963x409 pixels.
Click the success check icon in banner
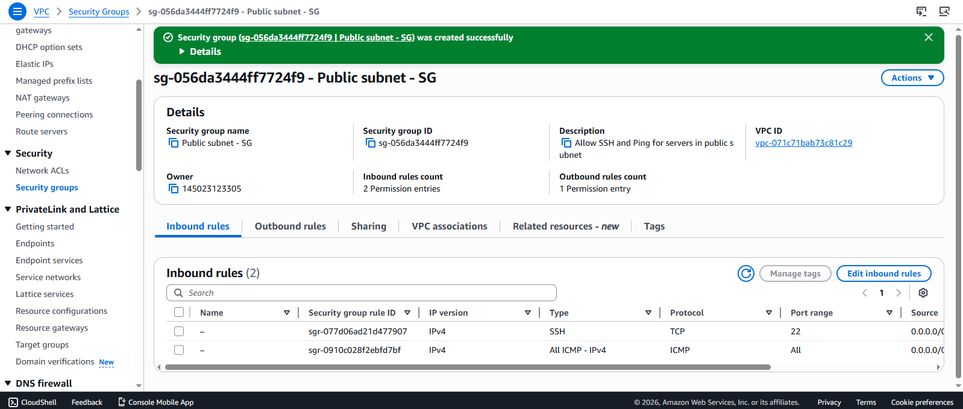click(168, 37)
